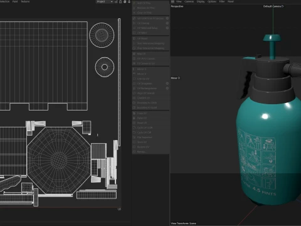301x226 pixels.
Task: Click the Restore UV tool icon
Action: pyautogui.click(x=134, y=147)
